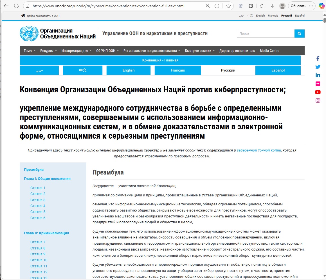Select English in the top language bar

pyautogui.click(x=260, y=15)
